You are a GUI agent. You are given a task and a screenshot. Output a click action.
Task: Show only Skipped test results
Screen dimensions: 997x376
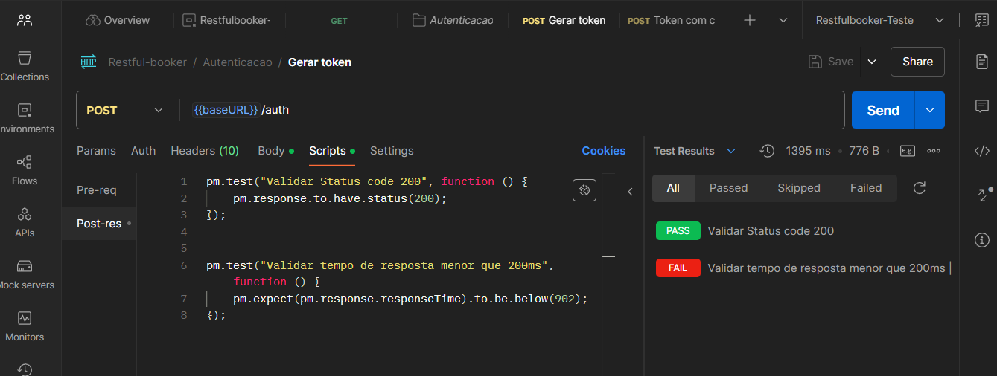pyautogui.click(x=798, y=188)
